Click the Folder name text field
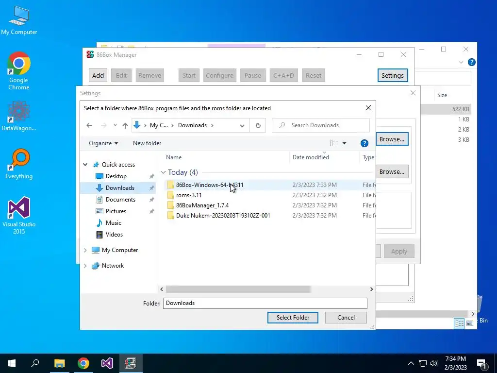Screen dimensions: 497x373 pyautogui.click(x=265, y=303)
